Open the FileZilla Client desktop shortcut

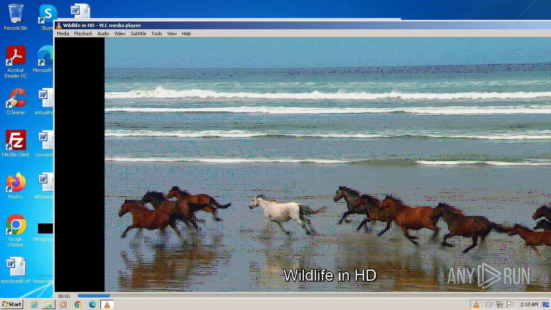(15, 144)
